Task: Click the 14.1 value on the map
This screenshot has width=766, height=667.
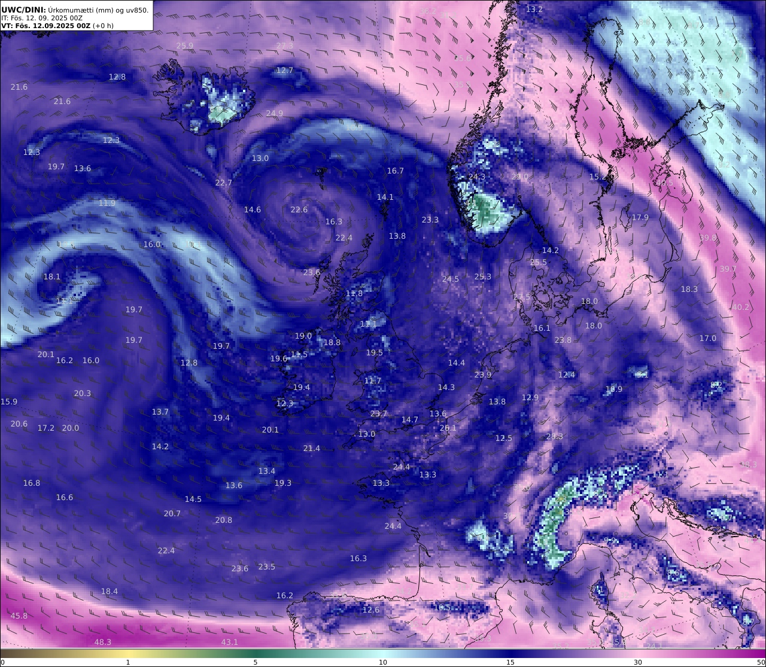Action: 385,197
